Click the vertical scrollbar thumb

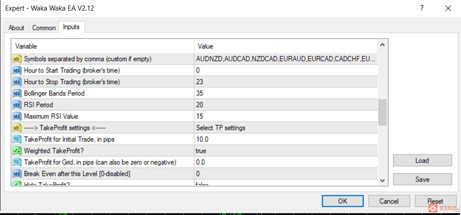click(382, 113)
